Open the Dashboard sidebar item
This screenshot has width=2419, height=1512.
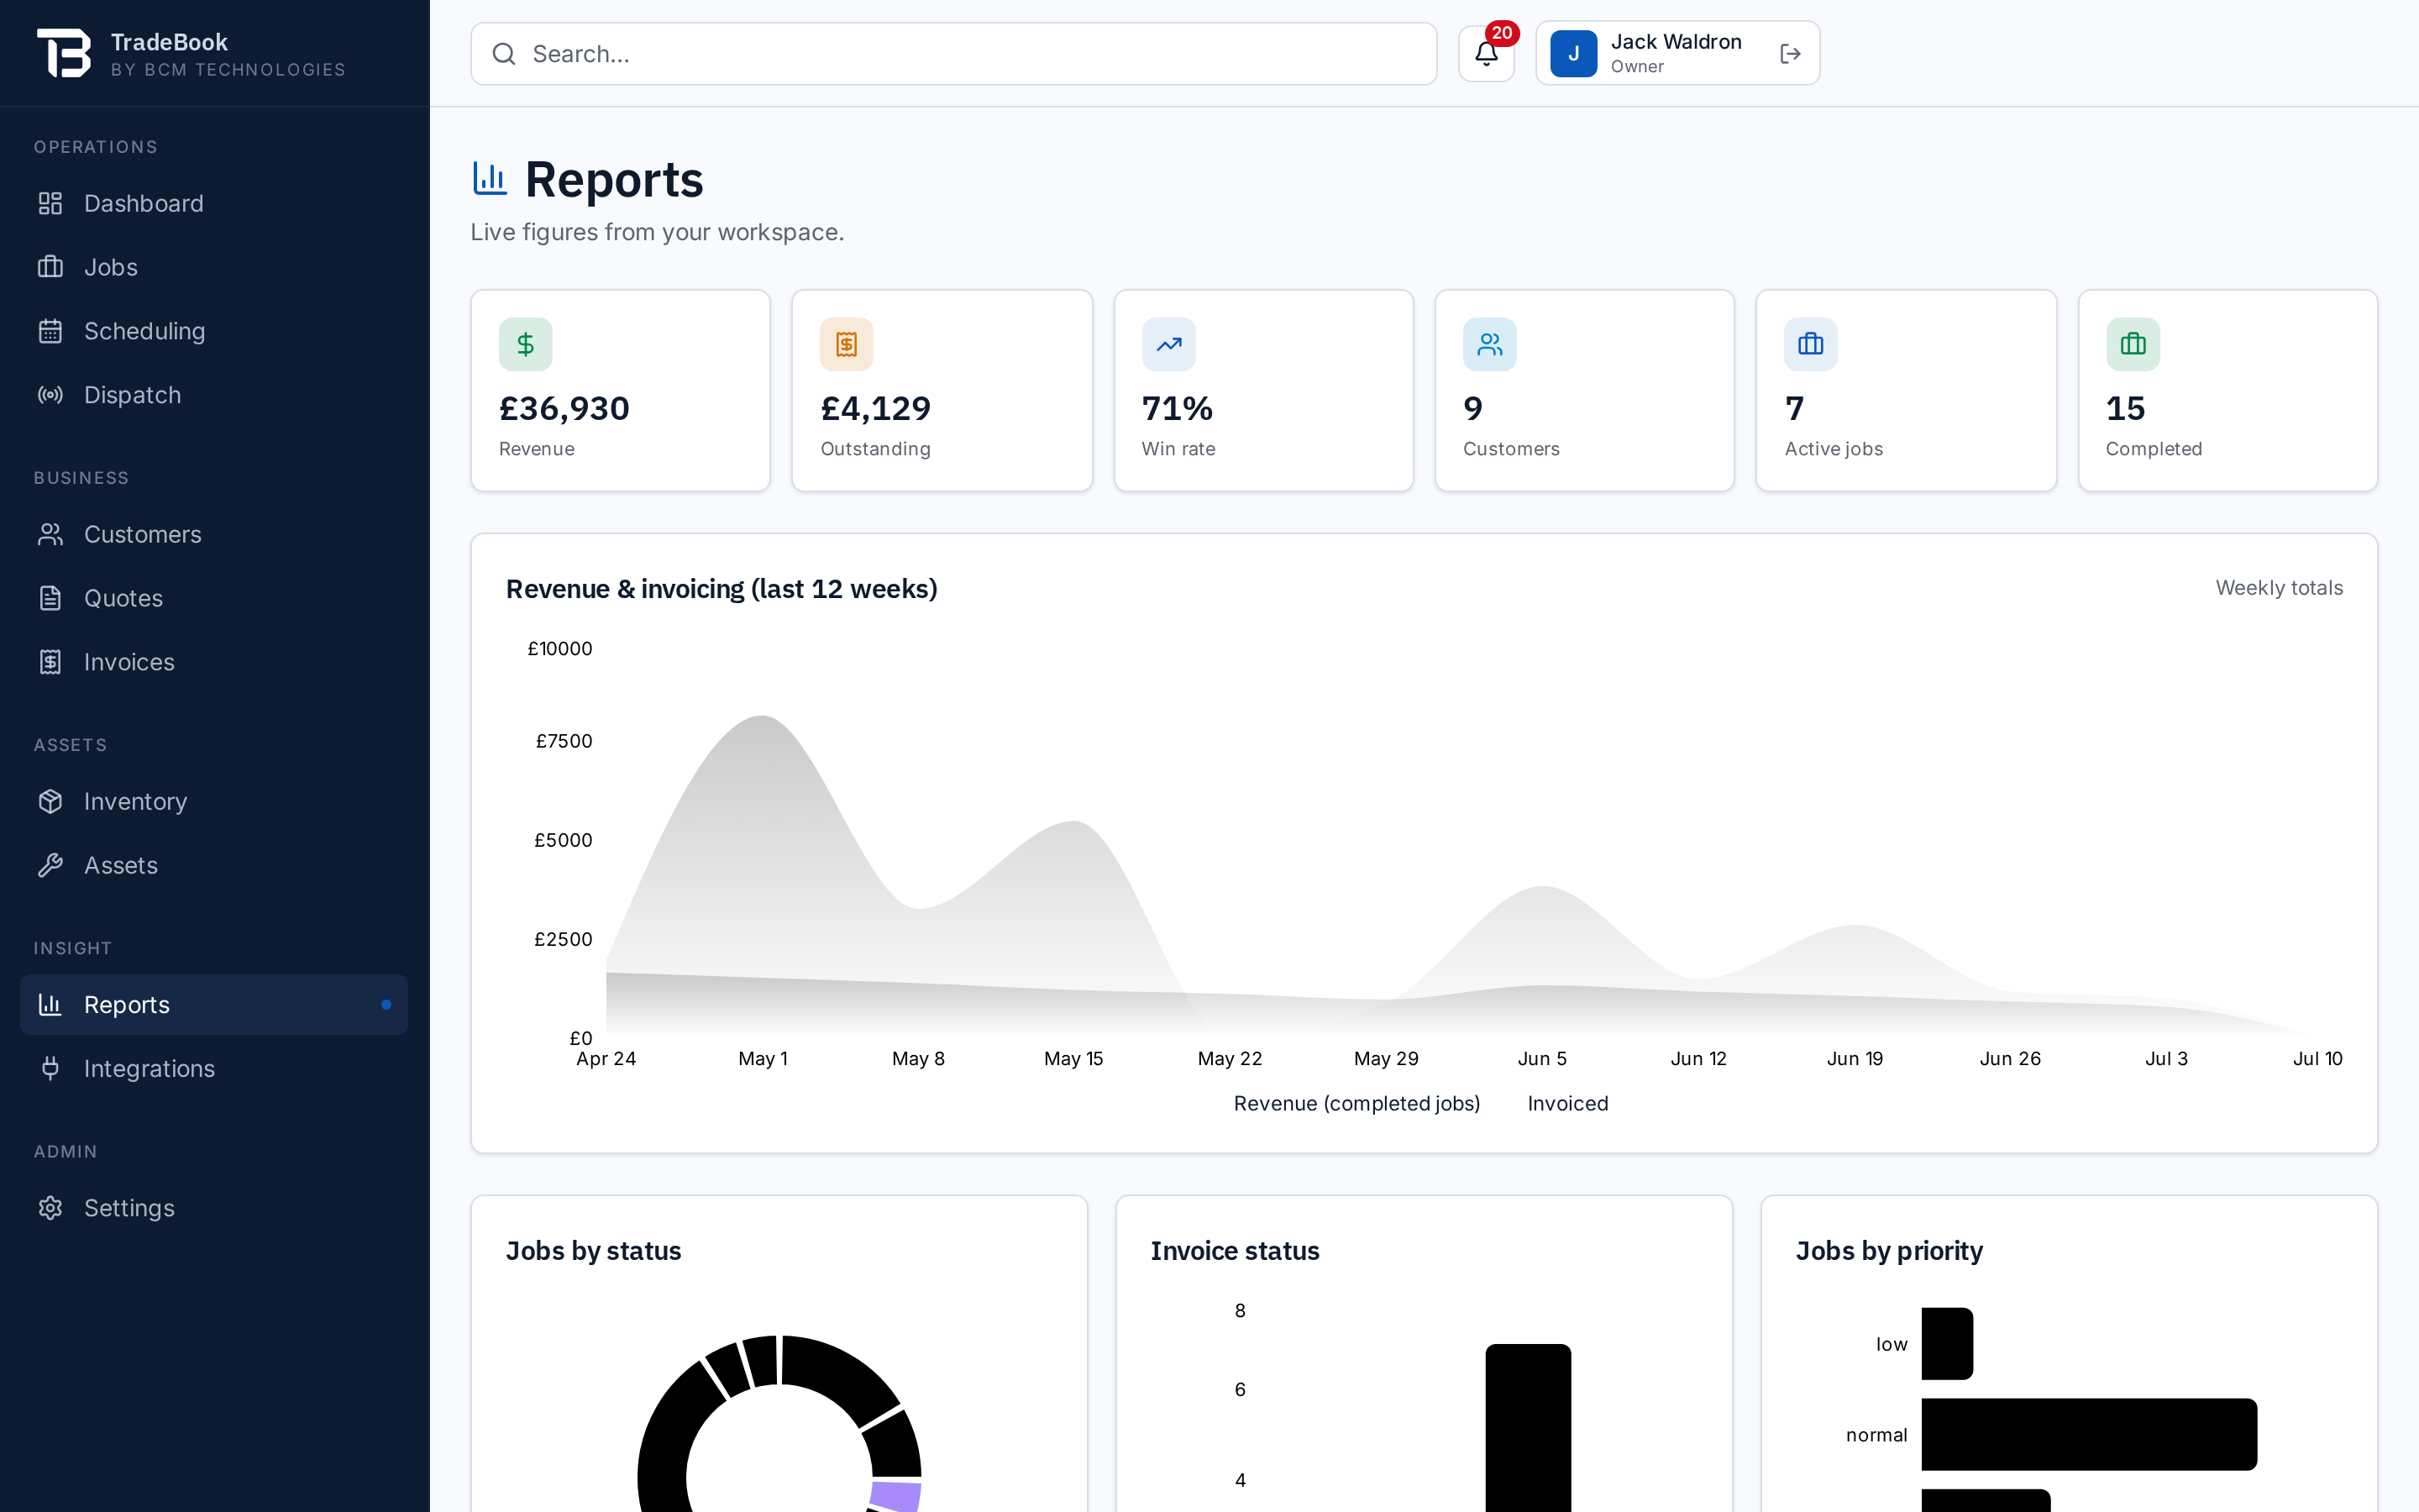pyautogui.click(x=214, y=203)
